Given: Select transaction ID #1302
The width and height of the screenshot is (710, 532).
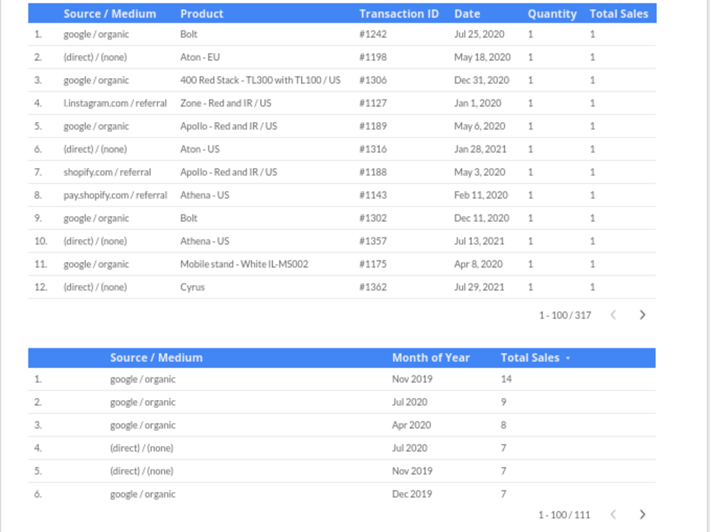Looking at the screenshot, I should point(373,218).
